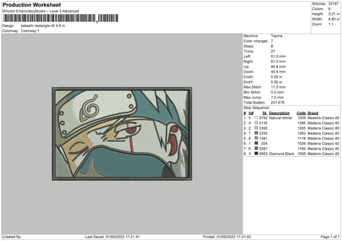This screenshot has width=342, height=241.
Task: Click the Width value '4.80 in'
Action: tap(333, 19)
